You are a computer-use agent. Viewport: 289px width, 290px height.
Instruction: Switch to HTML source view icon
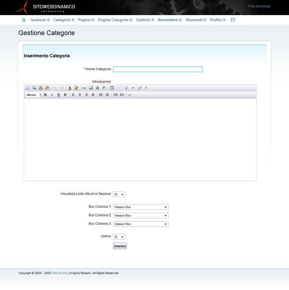point(130,95)
